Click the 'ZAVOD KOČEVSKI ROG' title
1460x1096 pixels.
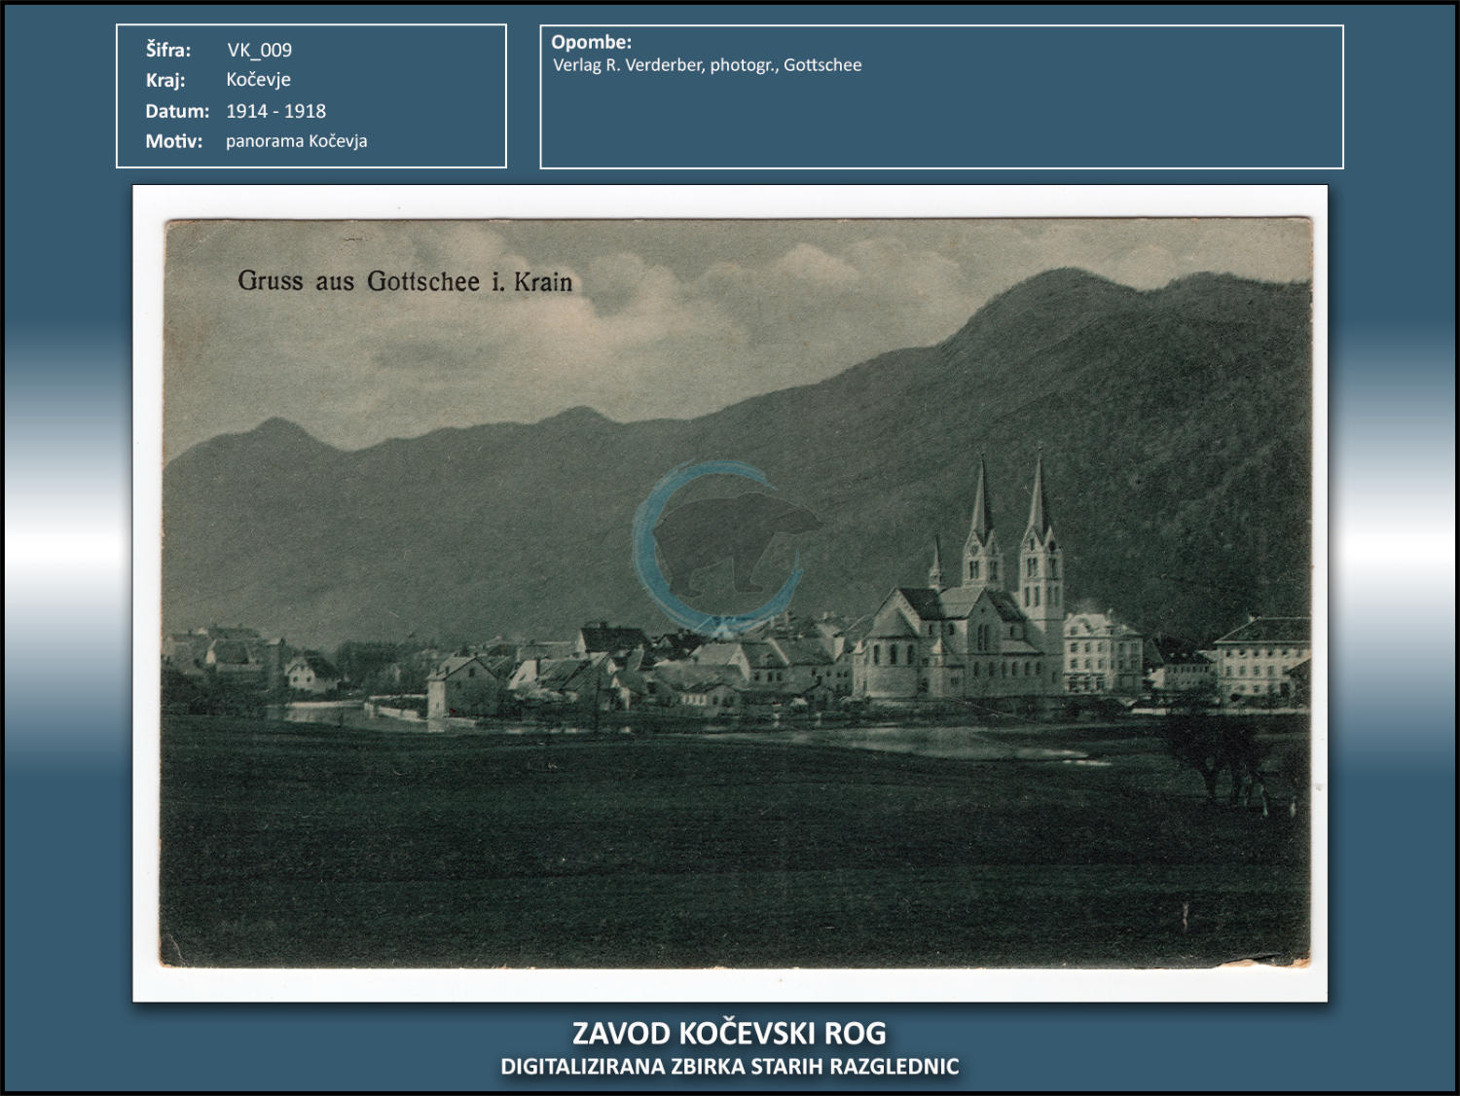tap(729, 1033)
